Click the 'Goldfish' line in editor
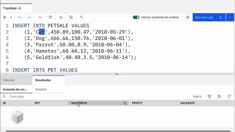The height and width of the screenshot is (132, 235). point(80,57)
